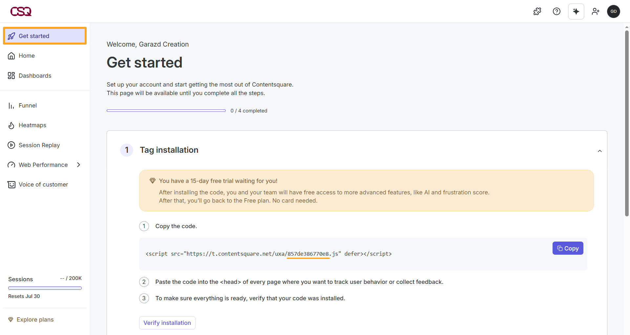Viewport: 630px width, 335px height.
Task: Click the diamond icon beside Explore plans
Action: pos(11,320)
